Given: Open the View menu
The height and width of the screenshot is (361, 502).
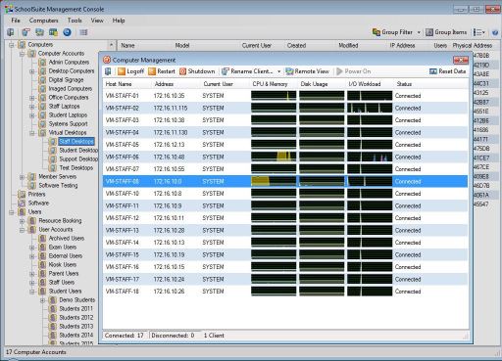Looking at the screenshot, I should pyautogui.click(x=97, y=21).
